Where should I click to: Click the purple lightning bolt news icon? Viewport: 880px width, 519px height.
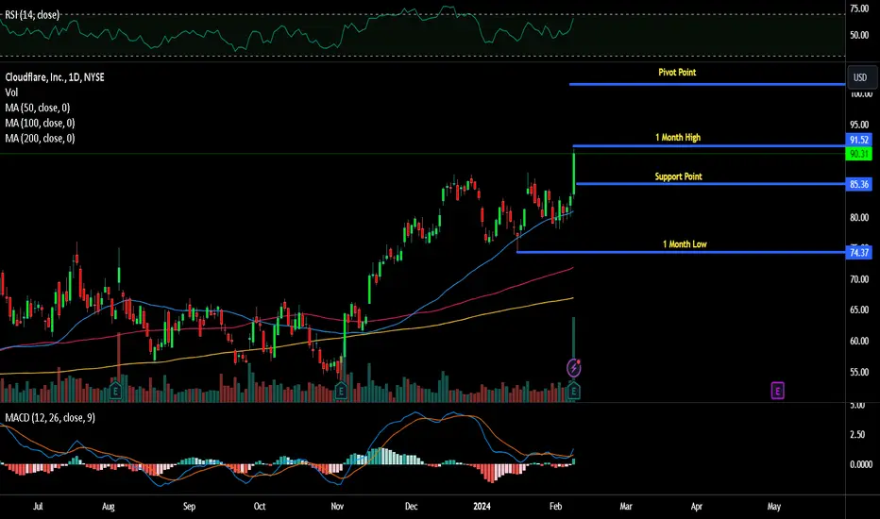[x=573, y=368]
